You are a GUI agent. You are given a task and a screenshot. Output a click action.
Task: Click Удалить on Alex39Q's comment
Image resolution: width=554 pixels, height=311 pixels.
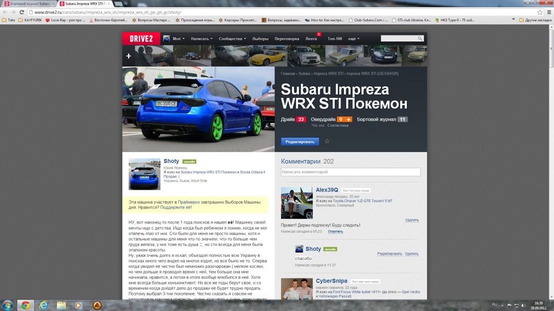coord(411,220)
